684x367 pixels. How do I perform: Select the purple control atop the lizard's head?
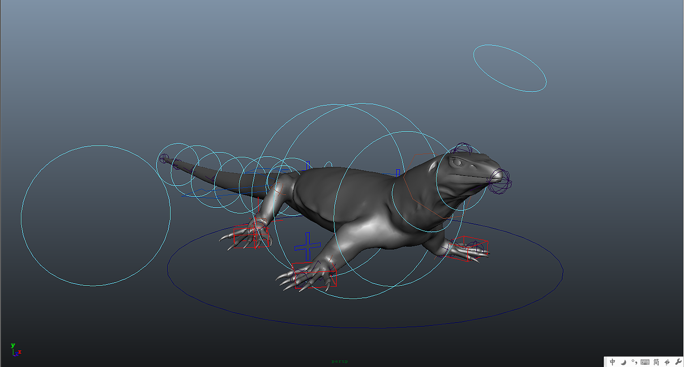[x=463, y=149]
